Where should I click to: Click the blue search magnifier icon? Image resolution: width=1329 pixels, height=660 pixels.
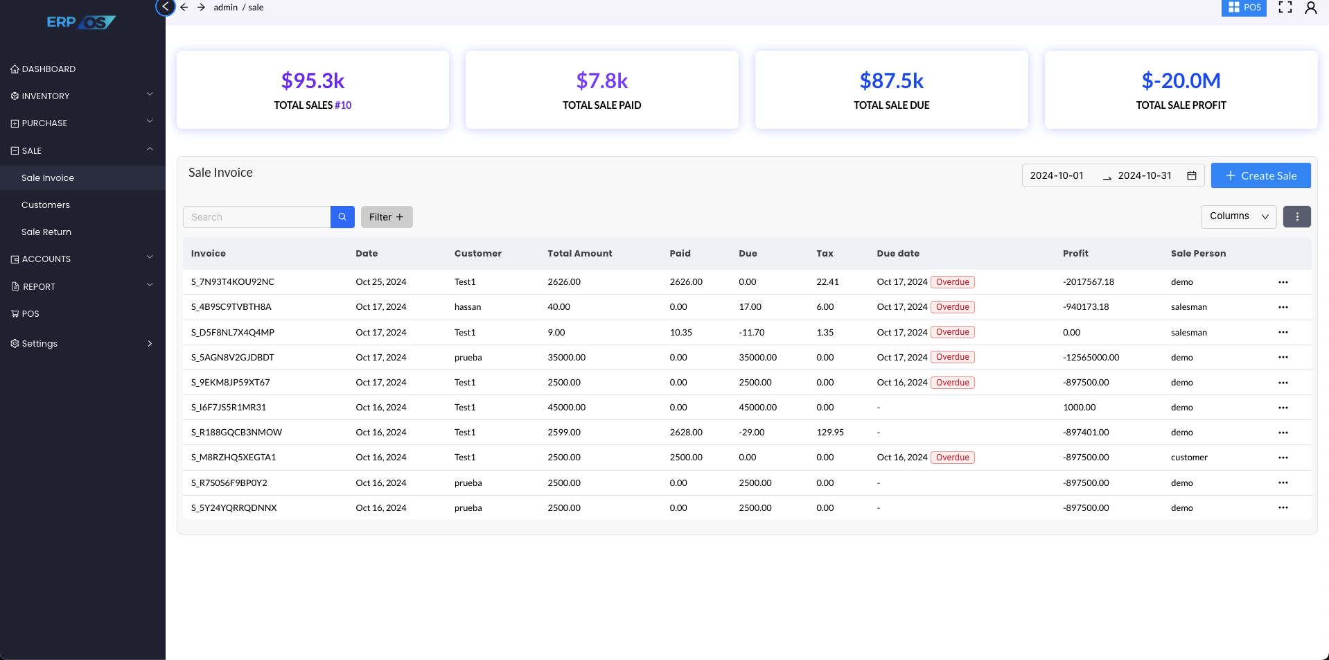(342, 217)
